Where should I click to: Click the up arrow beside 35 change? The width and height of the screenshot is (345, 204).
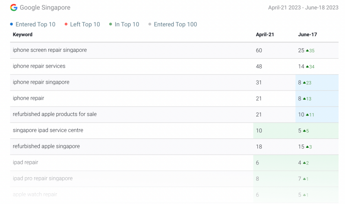pos(307,51)
